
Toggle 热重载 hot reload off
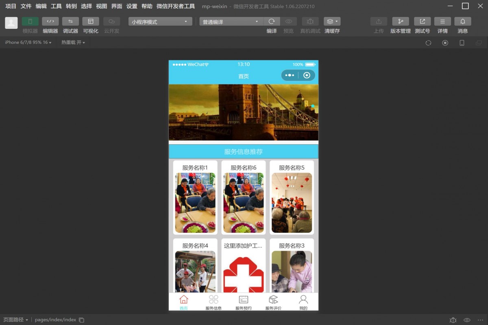pyautogui.click(x=72, y=42)
